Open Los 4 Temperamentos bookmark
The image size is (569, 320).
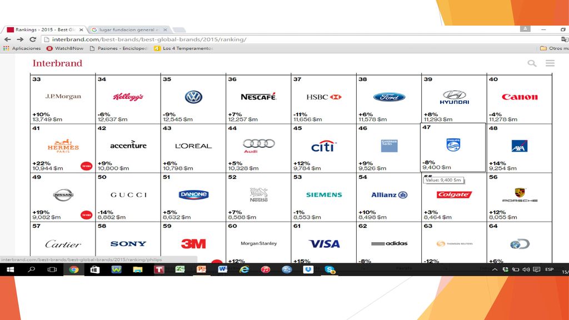183,48
